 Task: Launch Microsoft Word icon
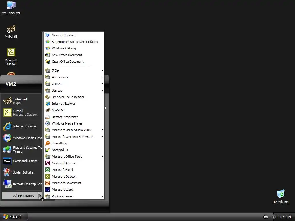48,190
